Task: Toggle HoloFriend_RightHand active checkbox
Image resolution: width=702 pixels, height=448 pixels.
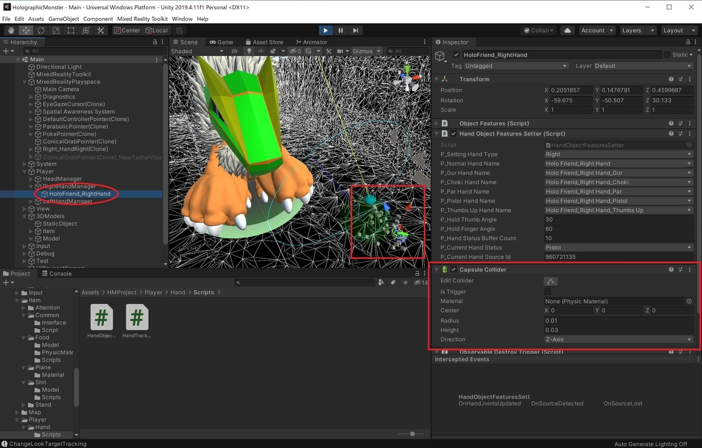Action: pos(456,54)
